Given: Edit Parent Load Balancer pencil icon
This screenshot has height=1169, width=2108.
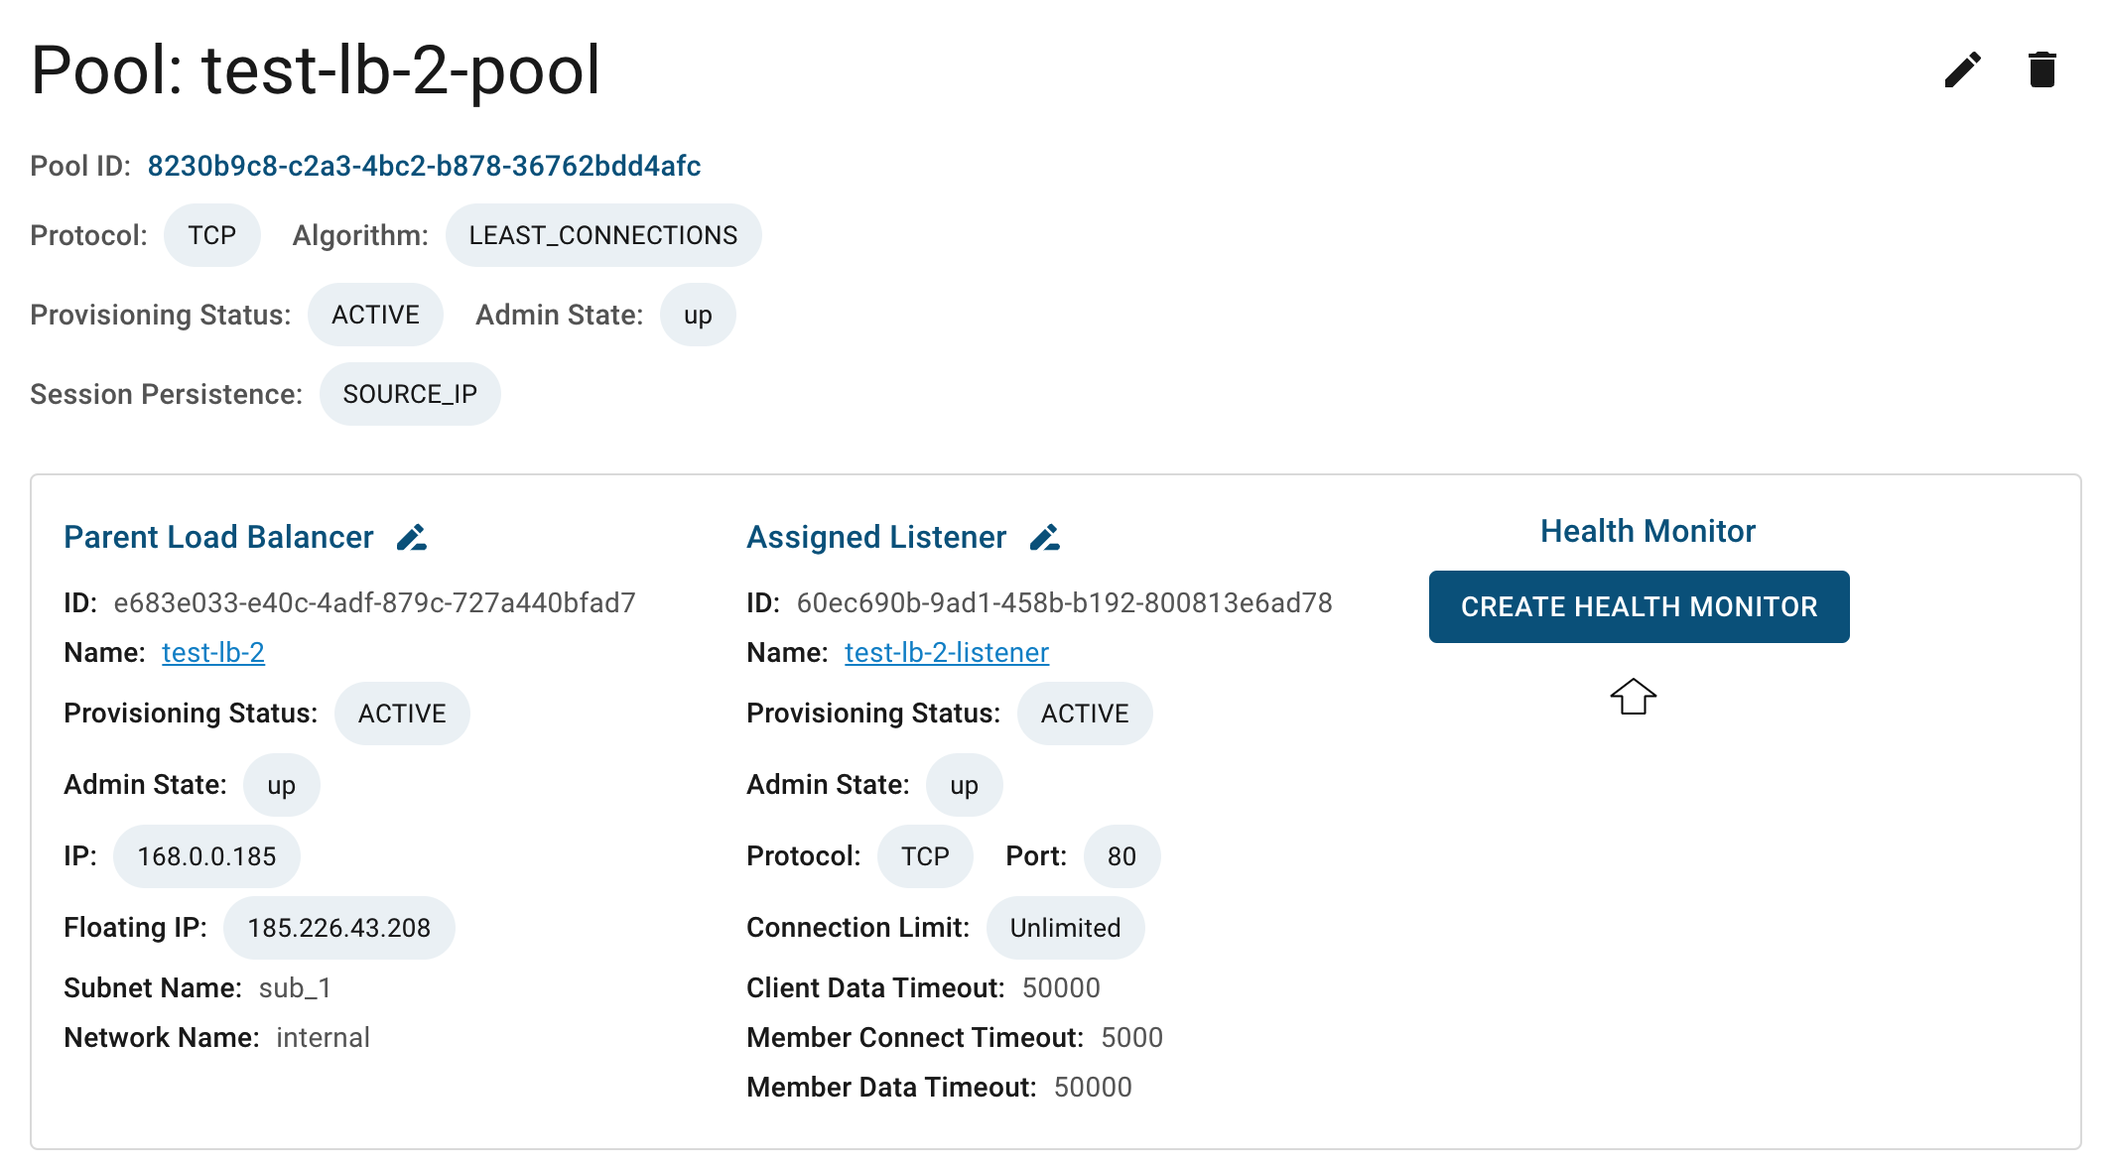Looking at the screenshot, I should point(412,537).
